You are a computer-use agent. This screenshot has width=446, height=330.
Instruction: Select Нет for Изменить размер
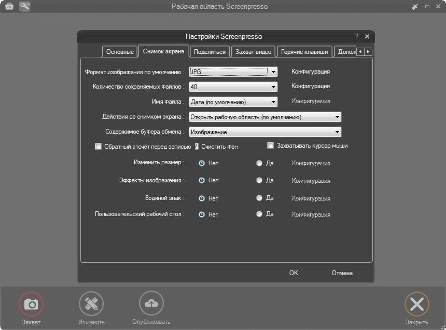click(202, 163)
